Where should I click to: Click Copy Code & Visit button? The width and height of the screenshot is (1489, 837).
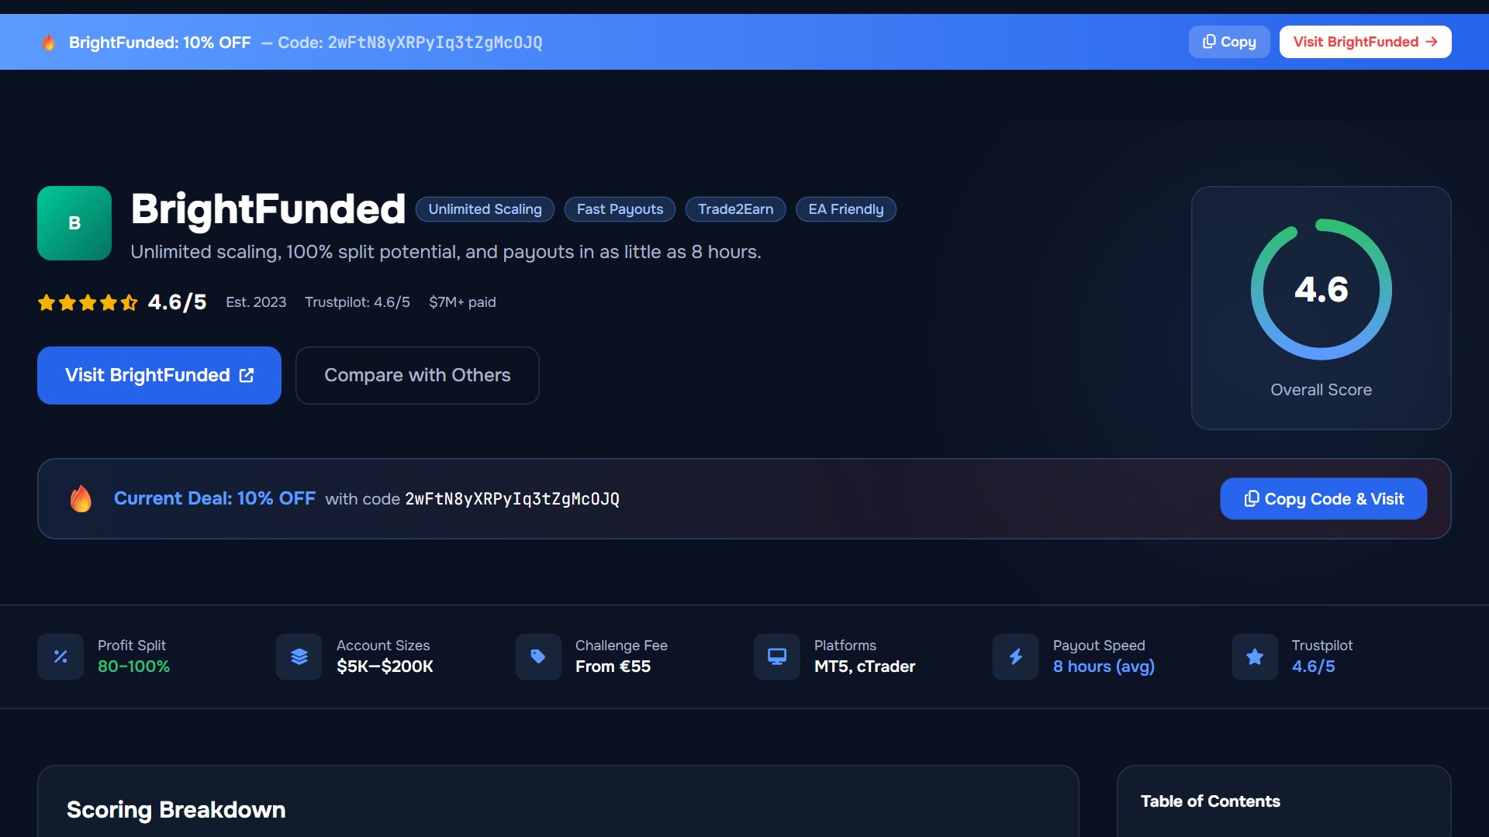pyautogui.click(x=1323, y=499)
